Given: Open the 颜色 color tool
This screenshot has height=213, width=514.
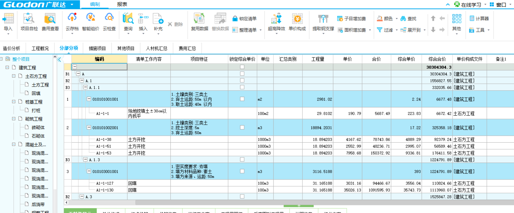Looking at the screenshot, I should coord(385,19).
